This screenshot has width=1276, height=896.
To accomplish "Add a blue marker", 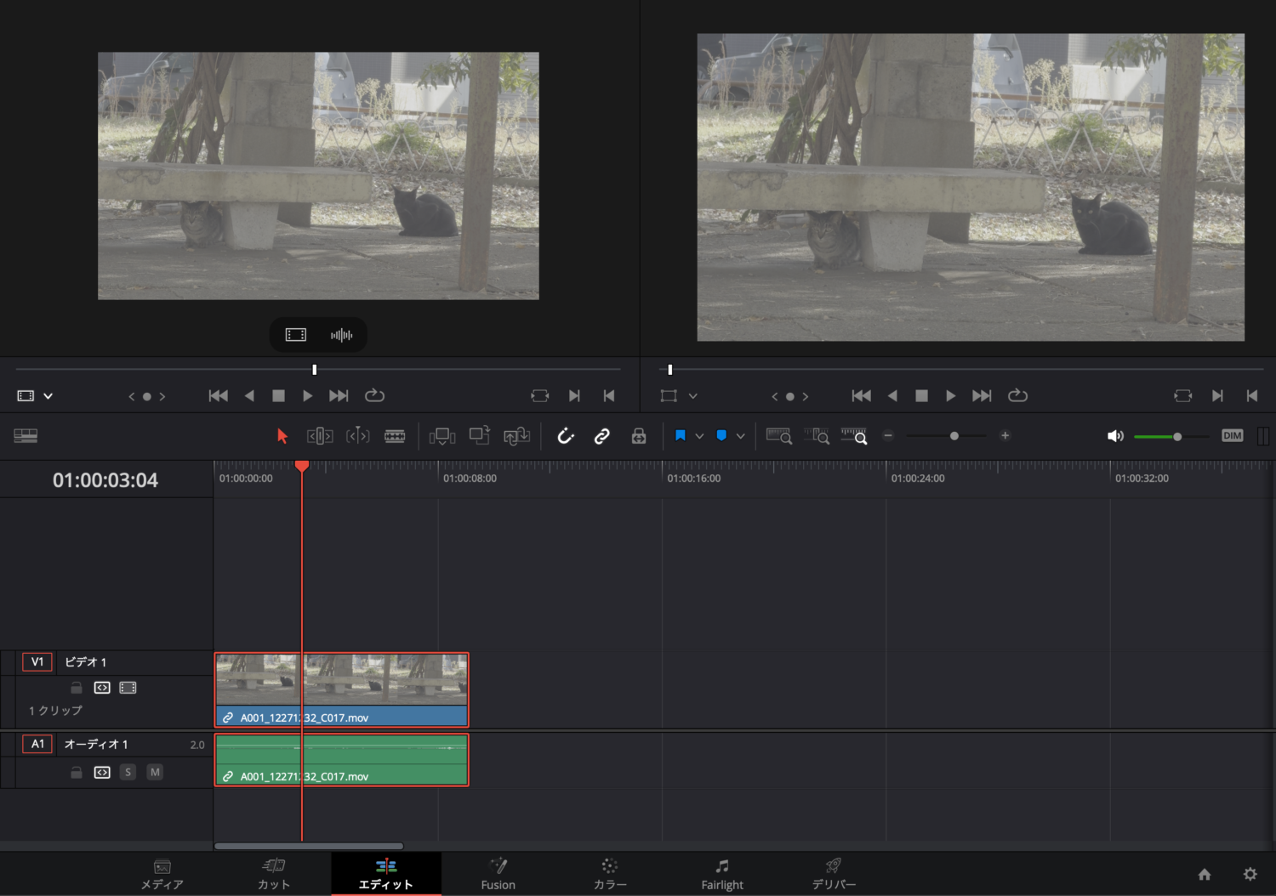I will tap(721, 435).
